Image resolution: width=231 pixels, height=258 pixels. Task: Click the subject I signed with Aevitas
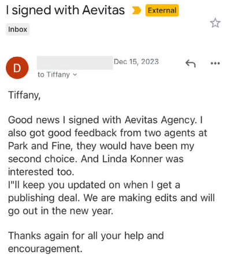(65, 10)
